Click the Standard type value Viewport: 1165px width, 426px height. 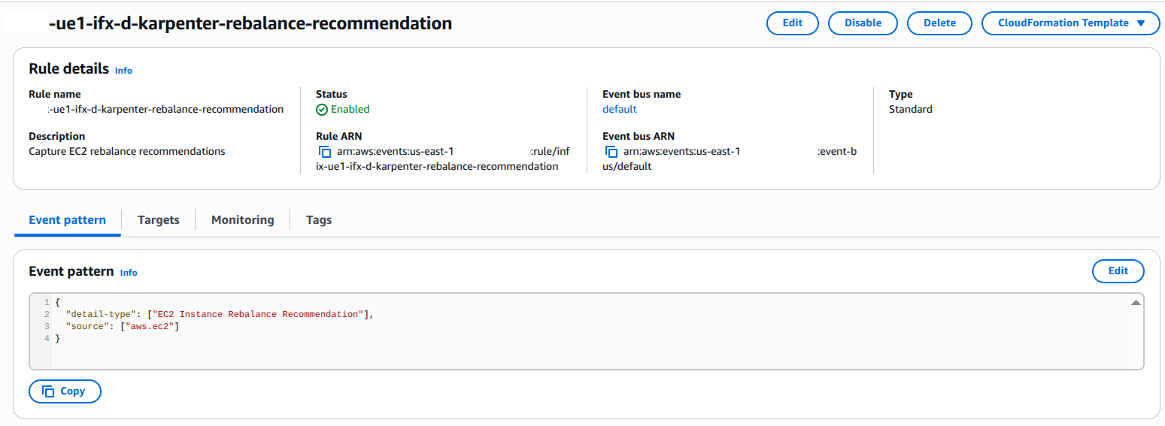click(910, 110)
